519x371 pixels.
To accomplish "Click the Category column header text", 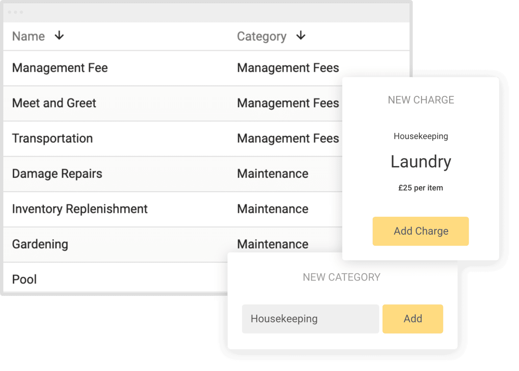I will pyautogui.click(x=262, y=36).
